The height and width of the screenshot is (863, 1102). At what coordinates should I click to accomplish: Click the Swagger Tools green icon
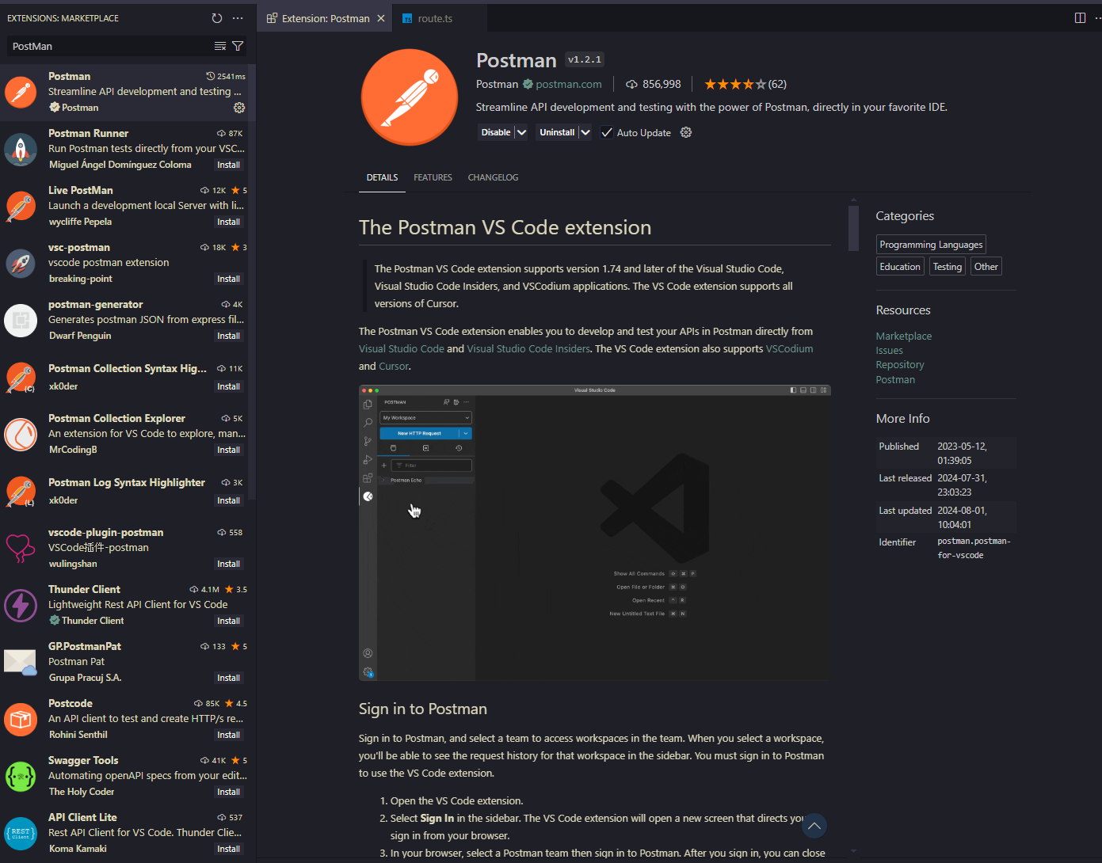click(x=21, y=776)
